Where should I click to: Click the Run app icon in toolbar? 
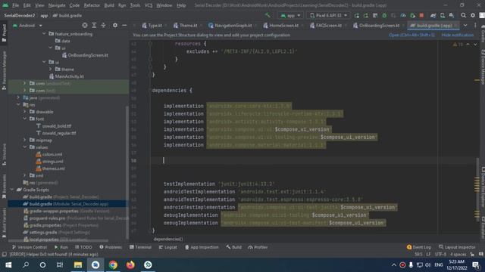pyautogui.click(x=357, y=15)
